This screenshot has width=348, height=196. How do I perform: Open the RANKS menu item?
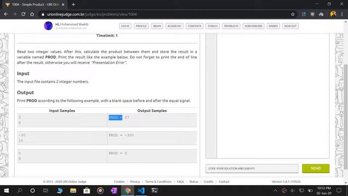[273, 26]
